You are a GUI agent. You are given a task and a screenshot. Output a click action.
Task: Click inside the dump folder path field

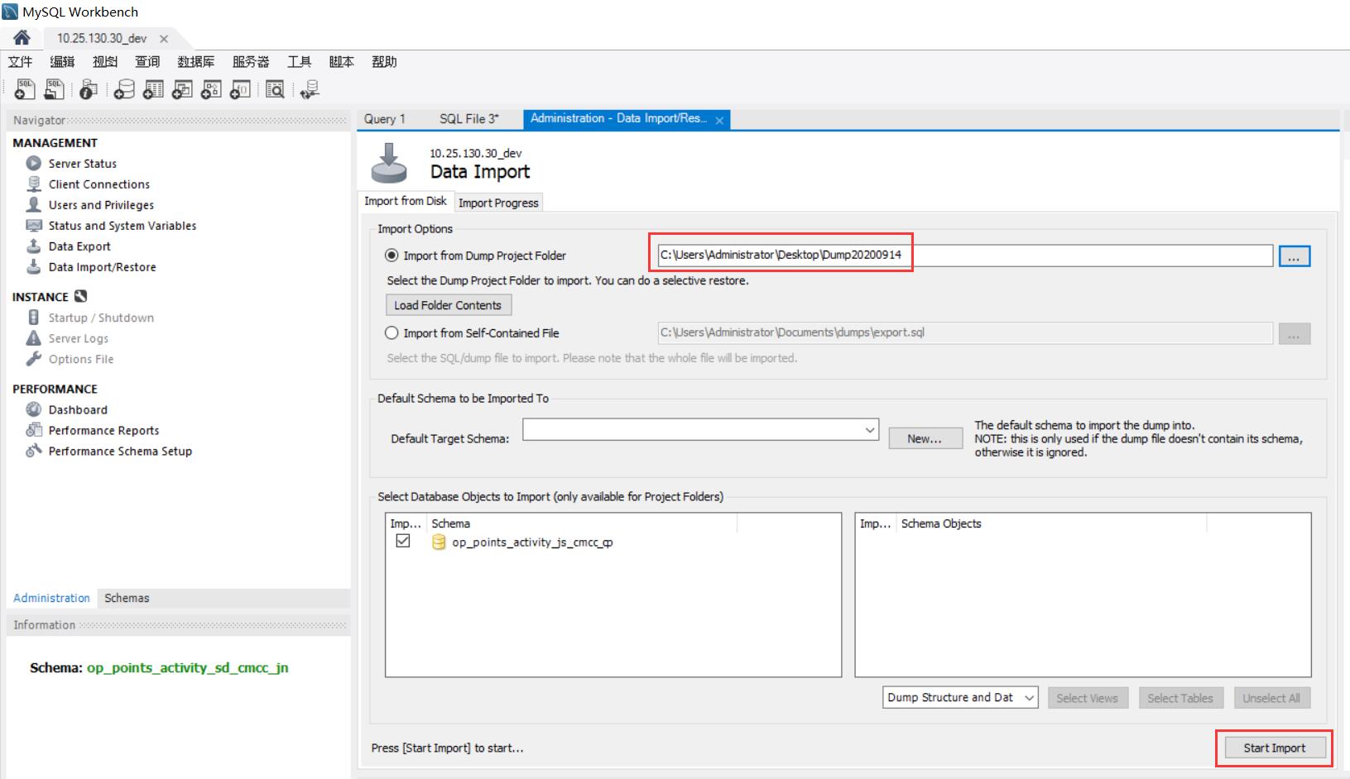pyautogui.click(x=910, y=255)
